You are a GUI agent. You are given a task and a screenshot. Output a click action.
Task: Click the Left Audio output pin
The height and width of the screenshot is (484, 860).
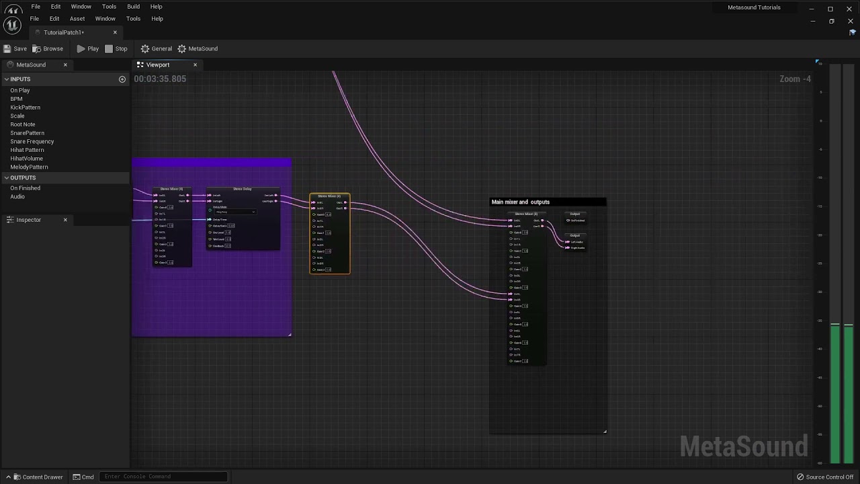pos(567,242)
